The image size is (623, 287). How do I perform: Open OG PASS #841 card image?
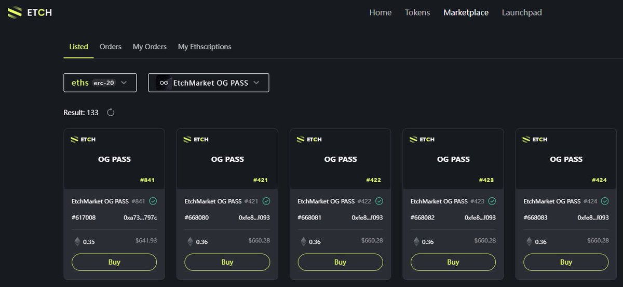pos(114,159)
